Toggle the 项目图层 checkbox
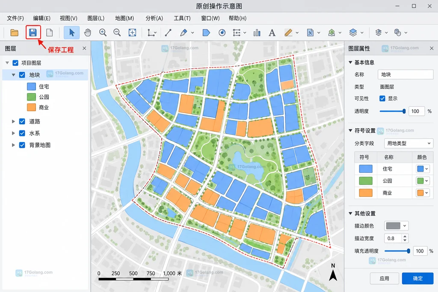This screenshot has height=292, width=438. pyautogui.click(x=15, y=63)
